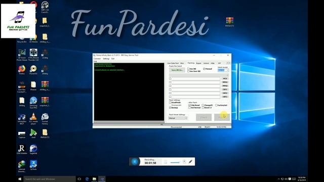Enable the ChangePC checkbox
This screenshot has width=324, height=182.
[203, 105]
